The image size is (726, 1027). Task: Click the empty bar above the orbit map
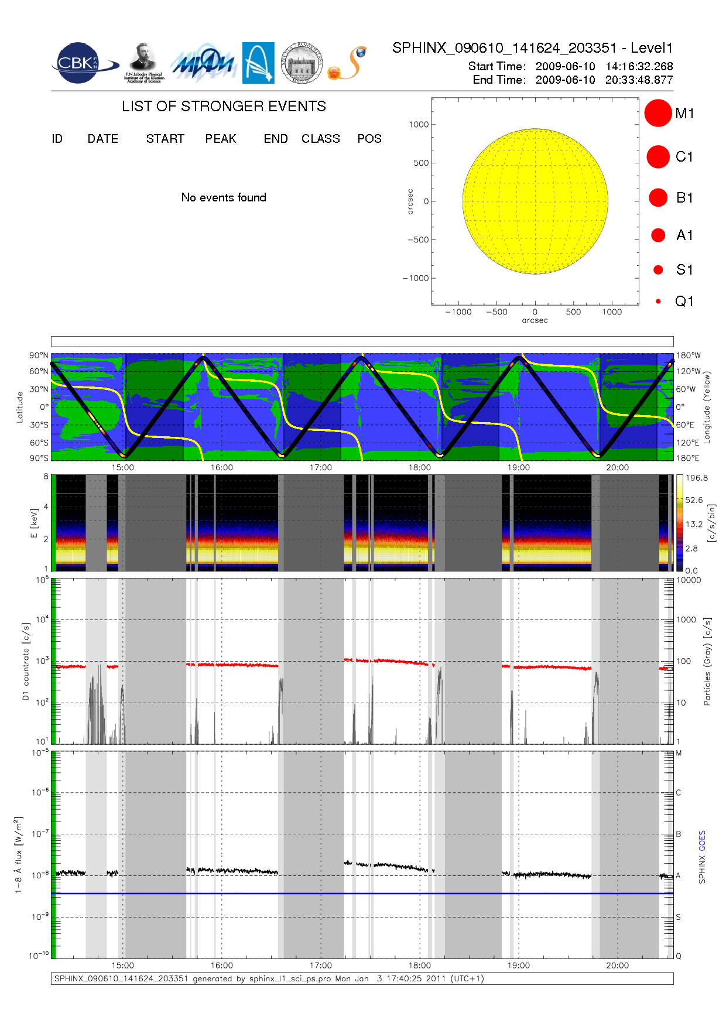362,341
